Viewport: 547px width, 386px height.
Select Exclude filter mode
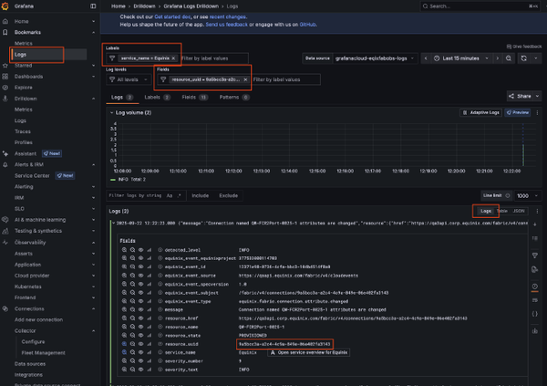(x=228, y=195)
